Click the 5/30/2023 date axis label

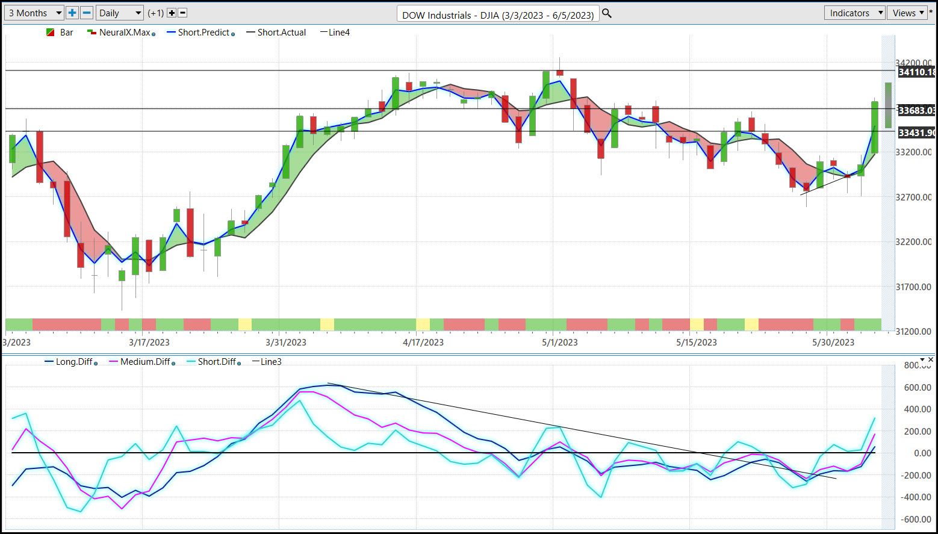[833, 343]
